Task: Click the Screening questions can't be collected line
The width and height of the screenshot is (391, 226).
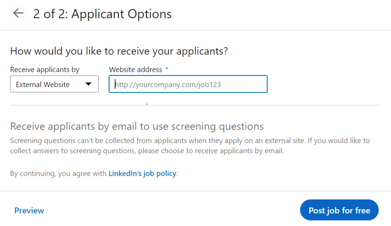Action: pyautogui.click(x=190, y=141)
